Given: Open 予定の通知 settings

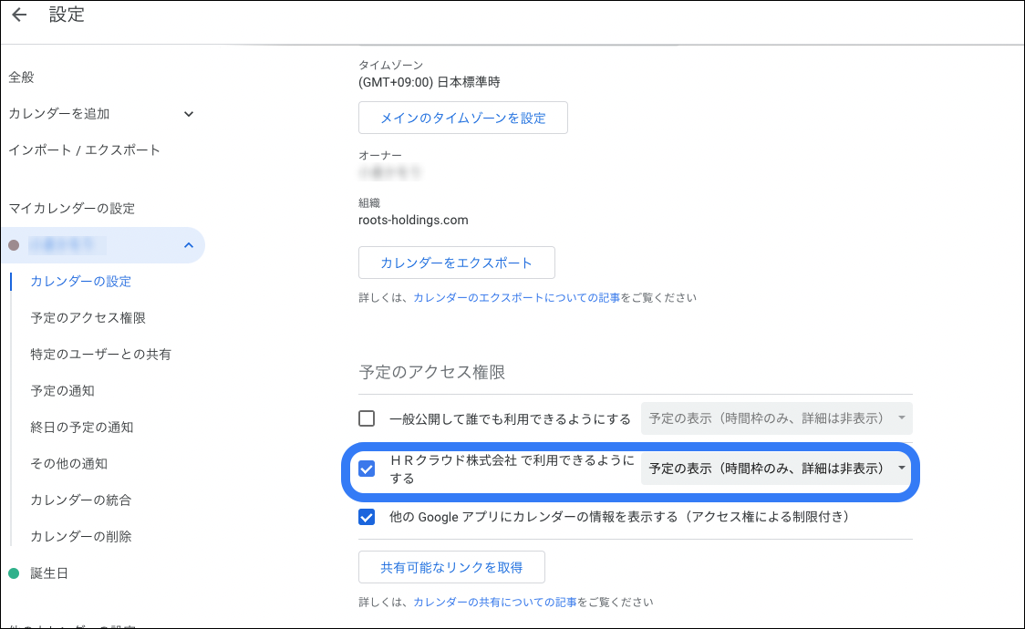Looking at the screenshot, I should pyautogui.click(x=70, y=390).
